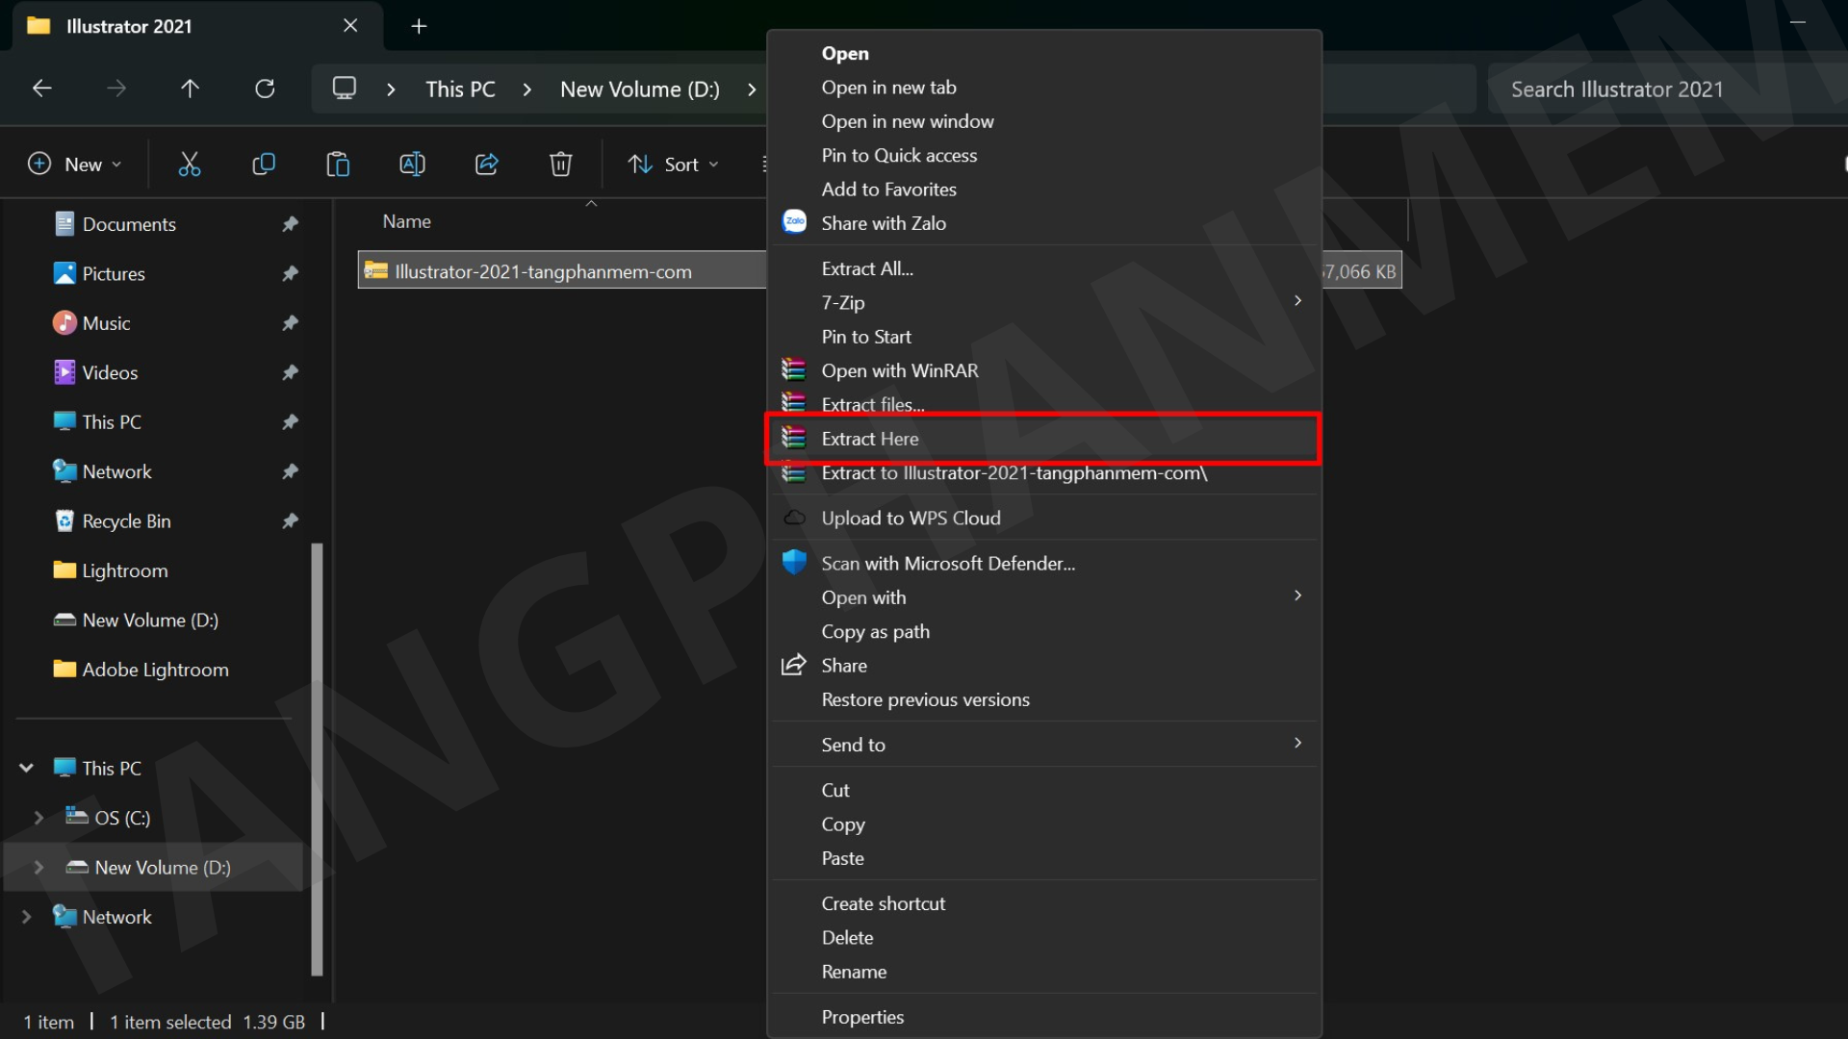Click Create shortcut entry
The image size is (1848, 1039).
(1043, 903)
